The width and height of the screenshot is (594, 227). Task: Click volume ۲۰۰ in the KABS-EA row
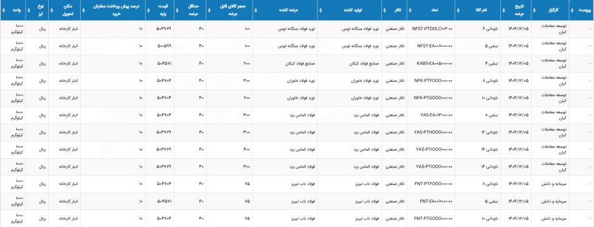246,64
